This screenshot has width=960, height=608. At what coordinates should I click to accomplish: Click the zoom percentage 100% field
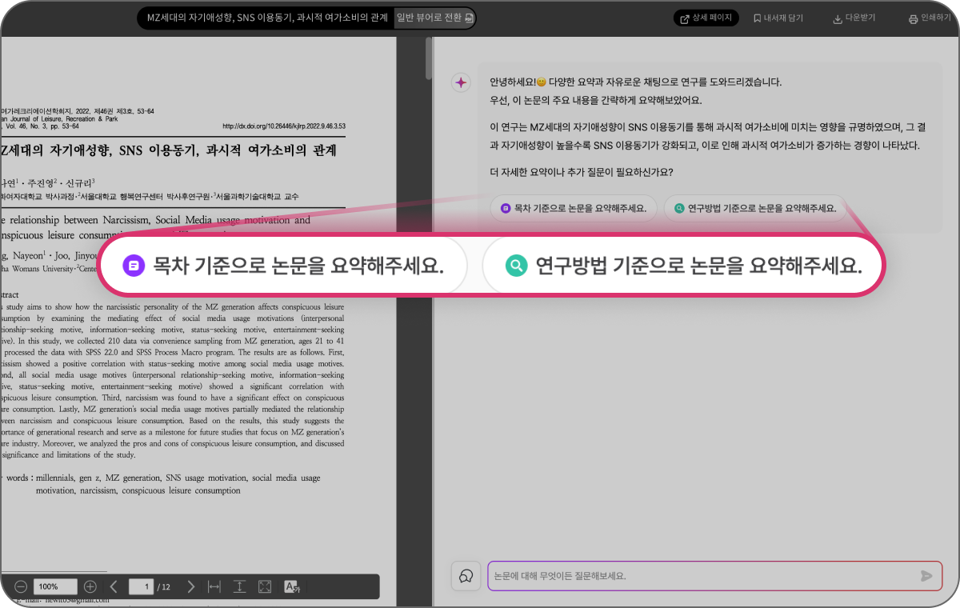click(55, 586)
